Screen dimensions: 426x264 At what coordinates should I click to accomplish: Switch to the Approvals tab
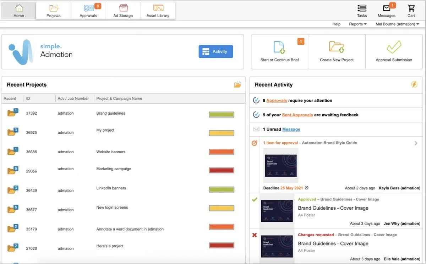point(88,11)
